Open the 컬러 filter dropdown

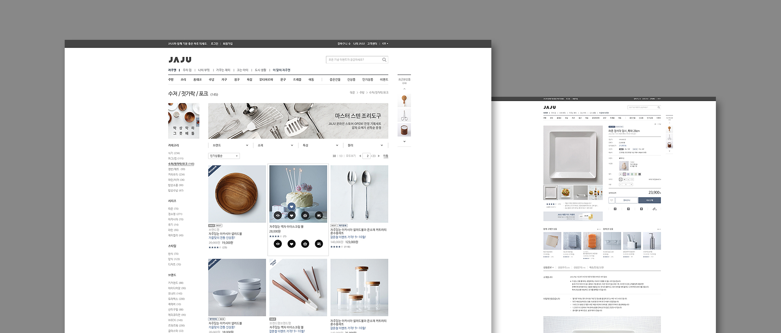click(x=366, y=145)
